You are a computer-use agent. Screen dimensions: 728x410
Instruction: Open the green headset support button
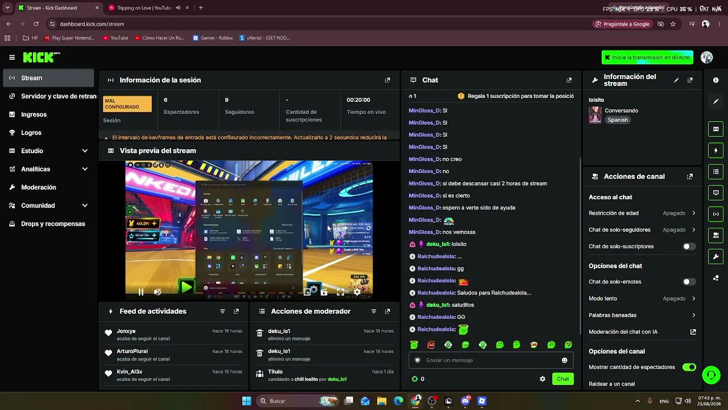711,375
